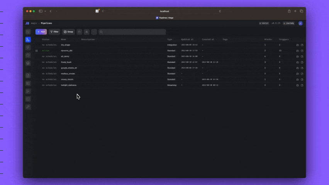Click the Updated at column header
The image size is (329, 185).
pos(187,39)
